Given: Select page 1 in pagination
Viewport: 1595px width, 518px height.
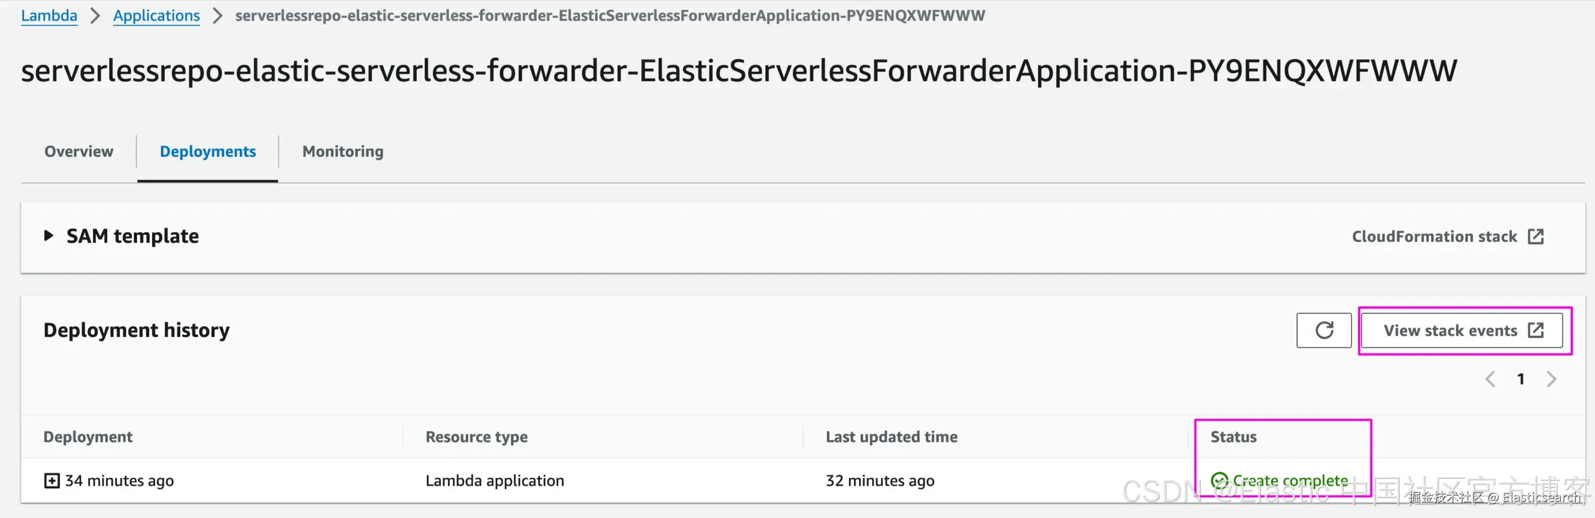Looking at the screenshot, I should 1520,379.
